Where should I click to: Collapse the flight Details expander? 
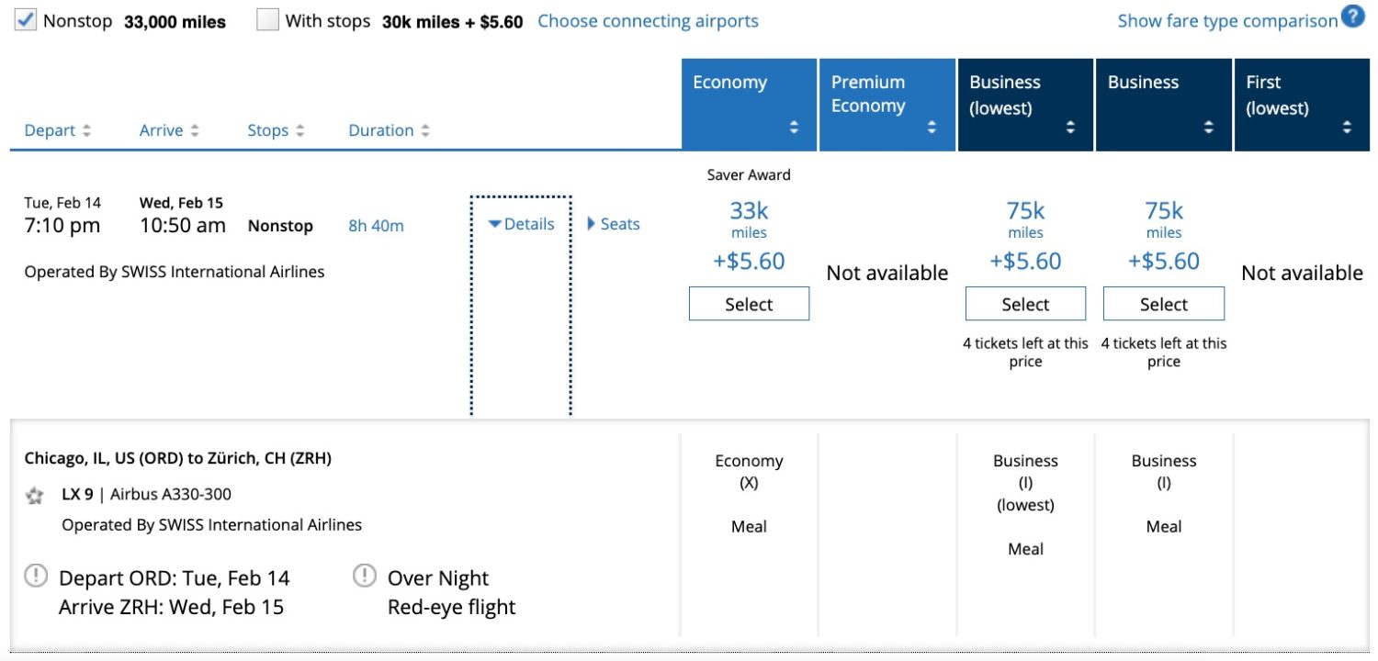[521, 224]
